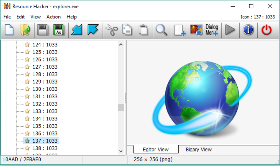The image size is (280, 166).
Task: Select tree item 126 : 1033
Action: coord(45,59)
